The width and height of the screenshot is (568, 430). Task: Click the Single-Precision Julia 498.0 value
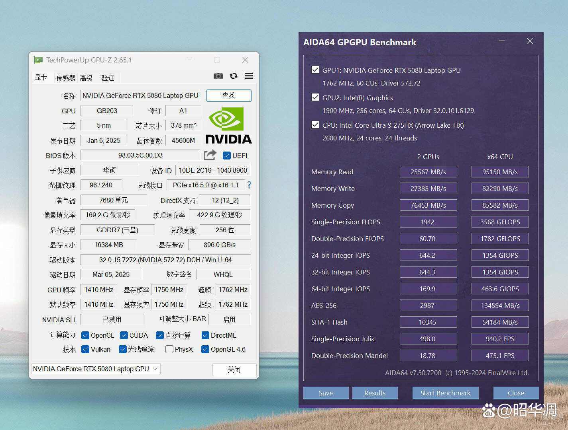click(428, 339)
